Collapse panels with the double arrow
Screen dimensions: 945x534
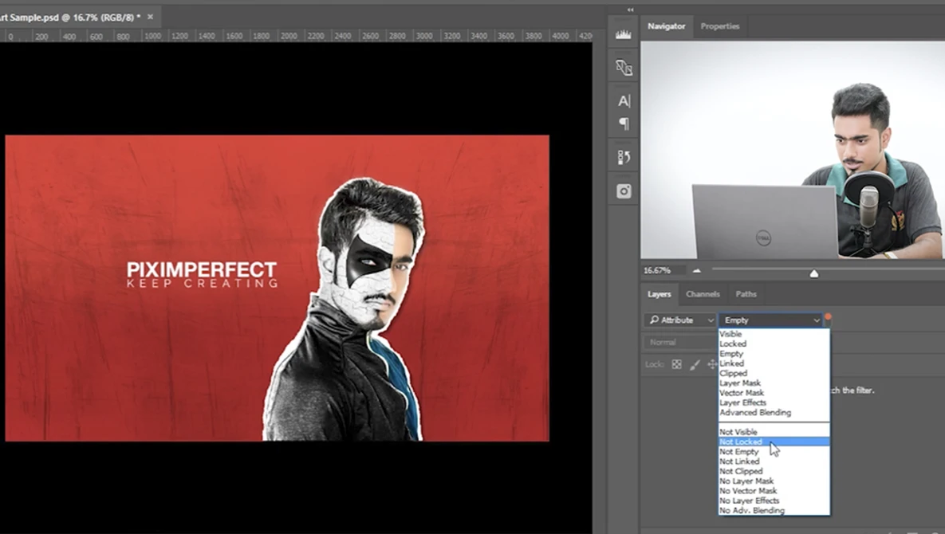(631, 10)
